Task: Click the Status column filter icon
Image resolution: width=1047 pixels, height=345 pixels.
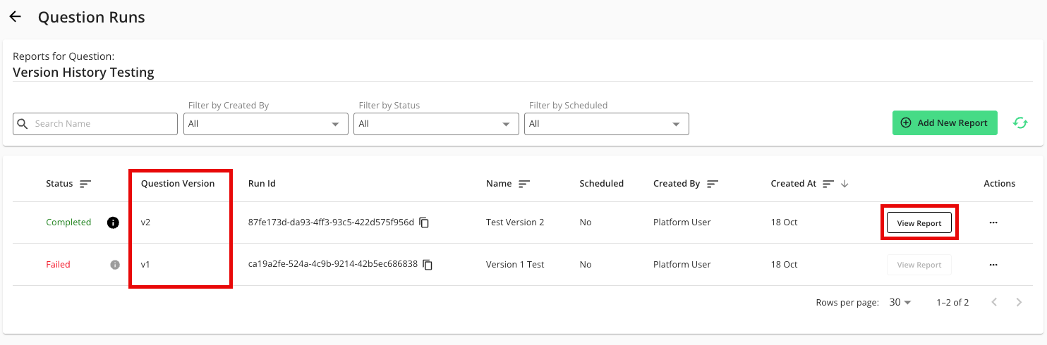Action: [x=85, y=184]
